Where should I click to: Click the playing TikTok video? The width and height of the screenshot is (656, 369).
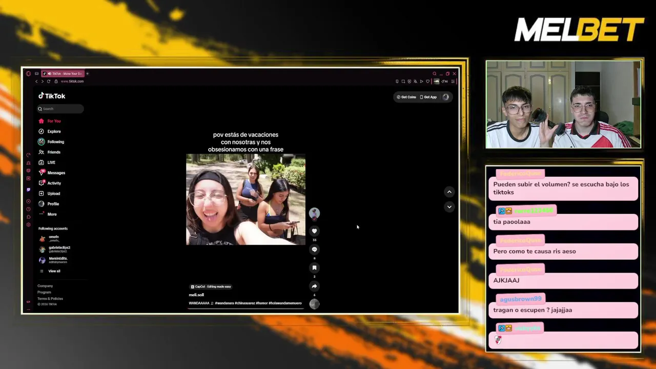(245, 199)
